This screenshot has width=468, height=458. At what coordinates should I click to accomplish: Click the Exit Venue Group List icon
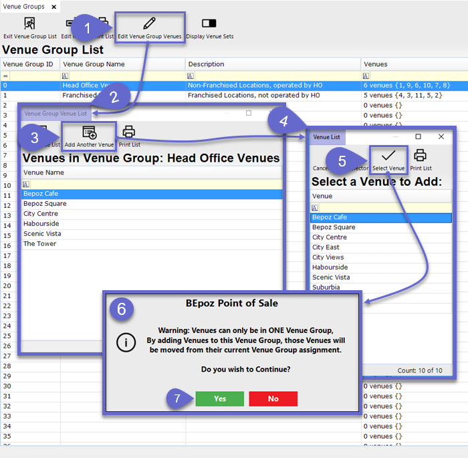click(x=29, y=24)
